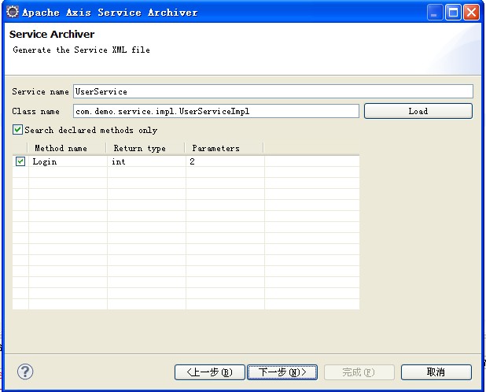Select the int return type cell
Screen dimensions: 486x392
pyautogui.click(x=146, y=161)
